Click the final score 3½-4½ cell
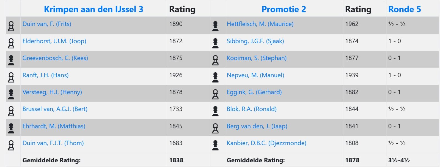This screenshot has width=440, height=167. click(412, 160)
